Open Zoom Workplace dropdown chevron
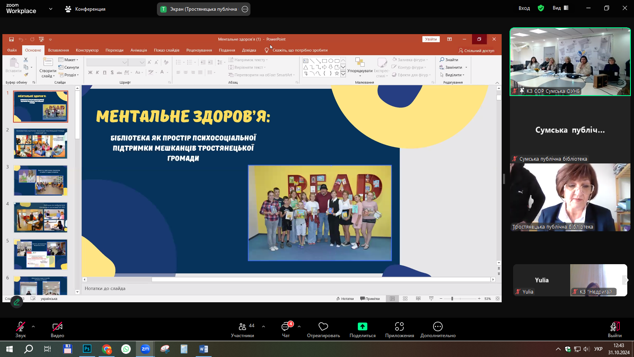This screenshot has height=357, width=634. (x=50, y=9)
